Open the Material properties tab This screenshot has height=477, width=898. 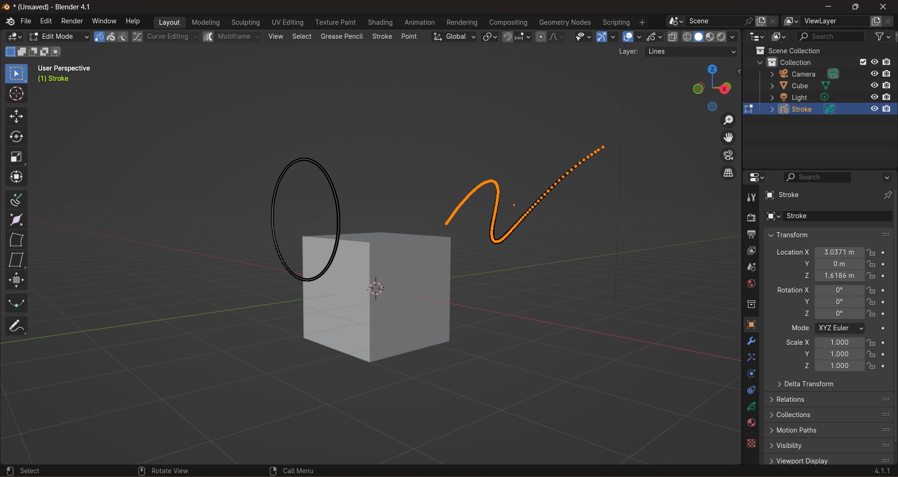click(x=752, y=423)
